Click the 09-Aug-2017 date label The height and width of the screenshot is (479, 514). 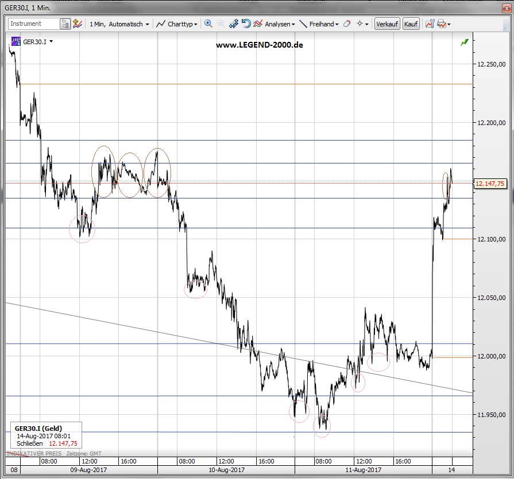[x=88, y=470]
